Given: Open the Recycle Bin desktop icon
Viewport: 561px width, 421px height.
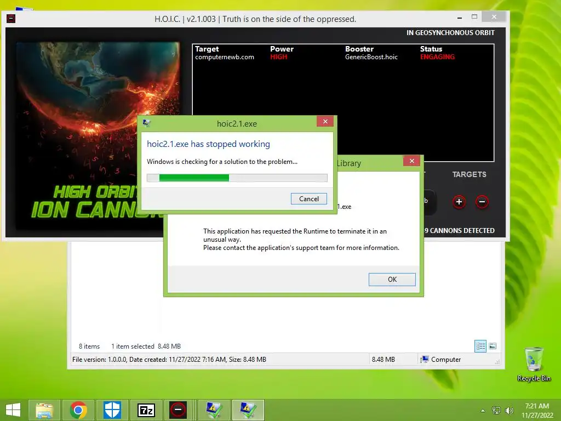Looking at the screenshot, I should click(534, 365).
